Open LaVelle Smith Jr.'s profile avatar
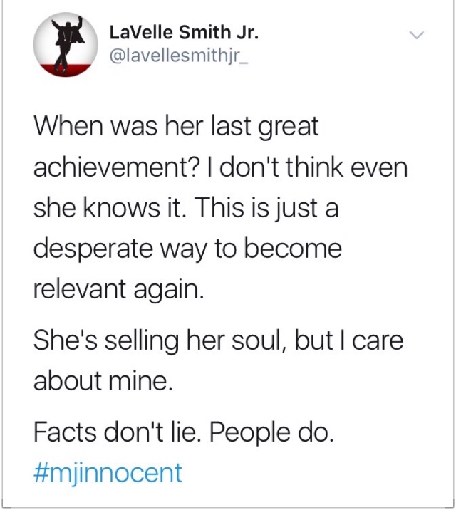Screen dimensions: 456x510 pos(66,45)
